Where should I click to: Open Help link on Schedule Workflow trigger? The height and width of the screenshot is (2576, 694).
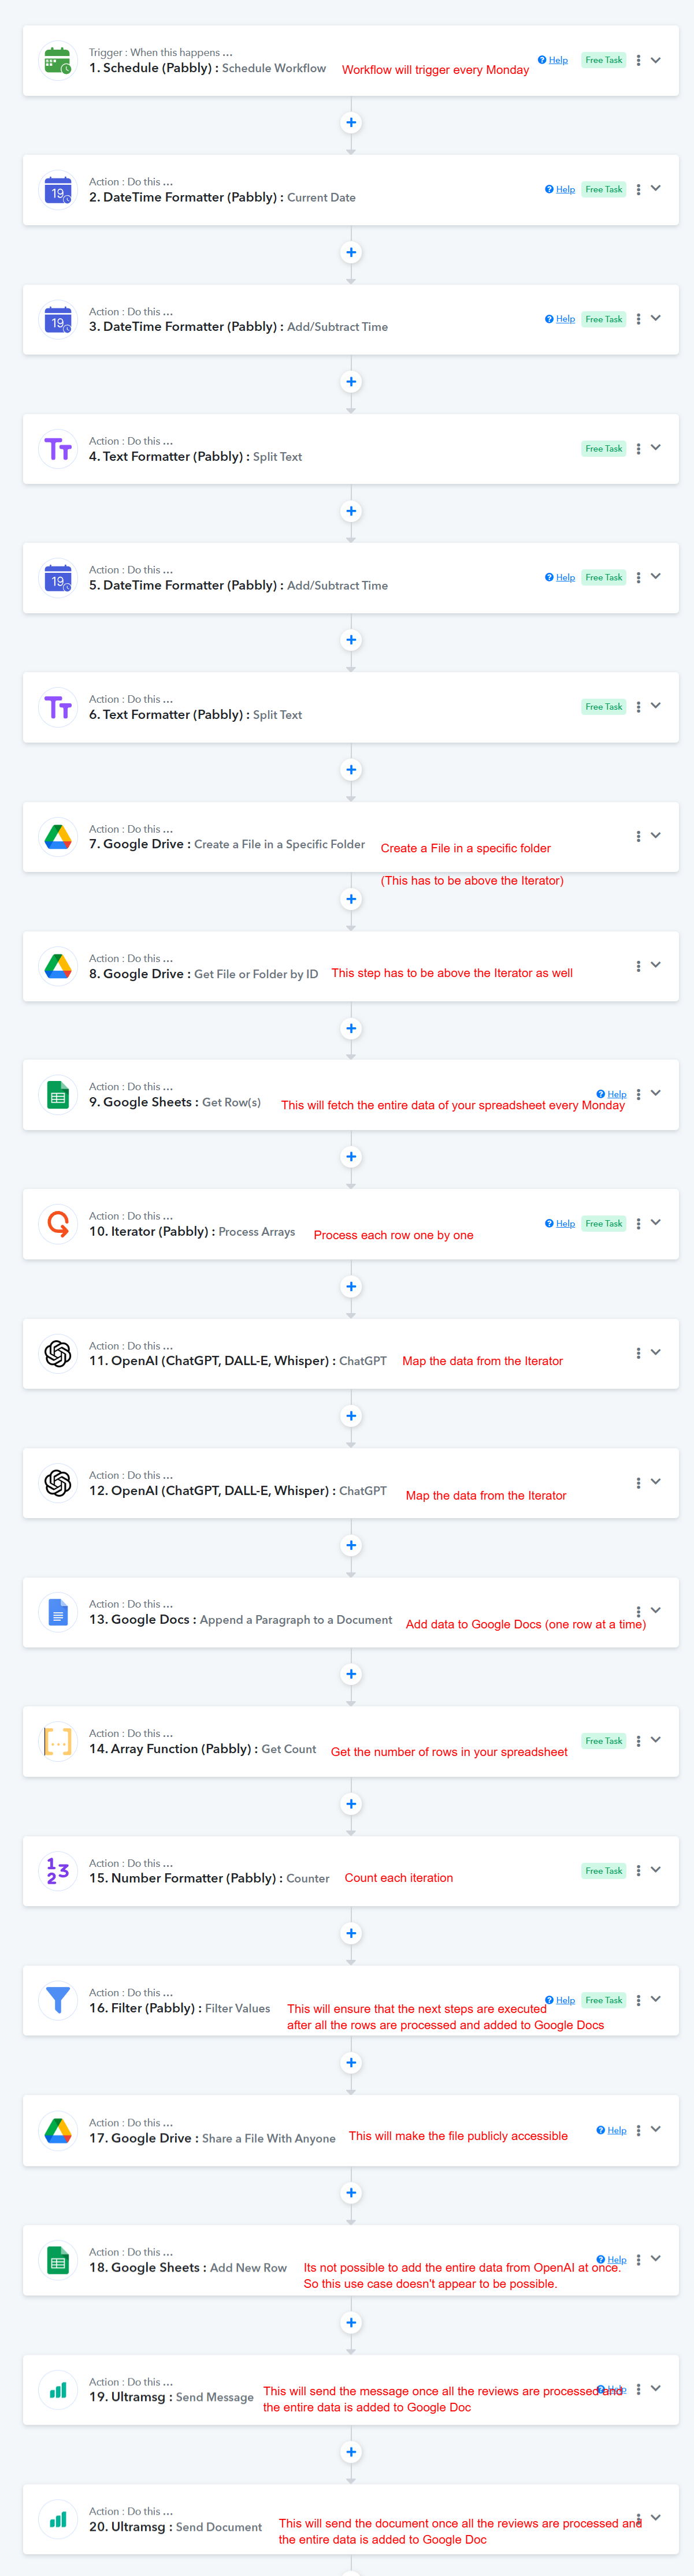(x=553, y=60)
